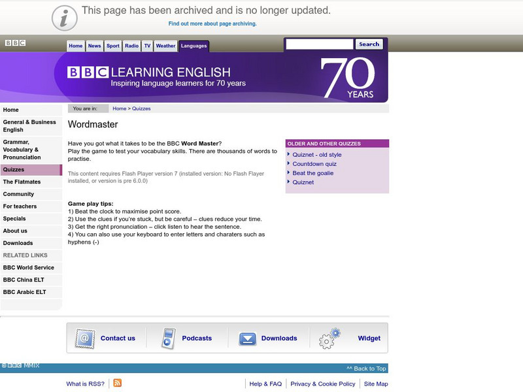This screenshot has width=523, height=392.
Task: Open the Radio tab
Action: pyautogui.click(x=132, y=46)
